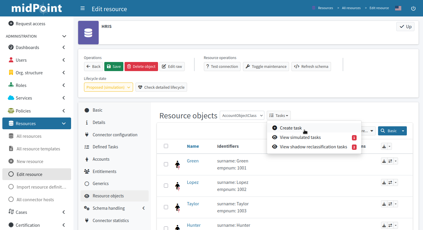
Task: Open the Lifecycle state dropdown
Action: pos(108,87)
